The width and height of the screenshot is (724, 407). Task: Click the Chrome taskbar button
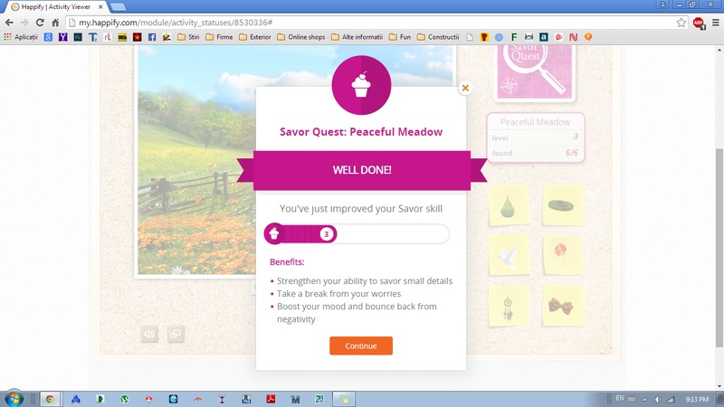[x=50, y=399]
